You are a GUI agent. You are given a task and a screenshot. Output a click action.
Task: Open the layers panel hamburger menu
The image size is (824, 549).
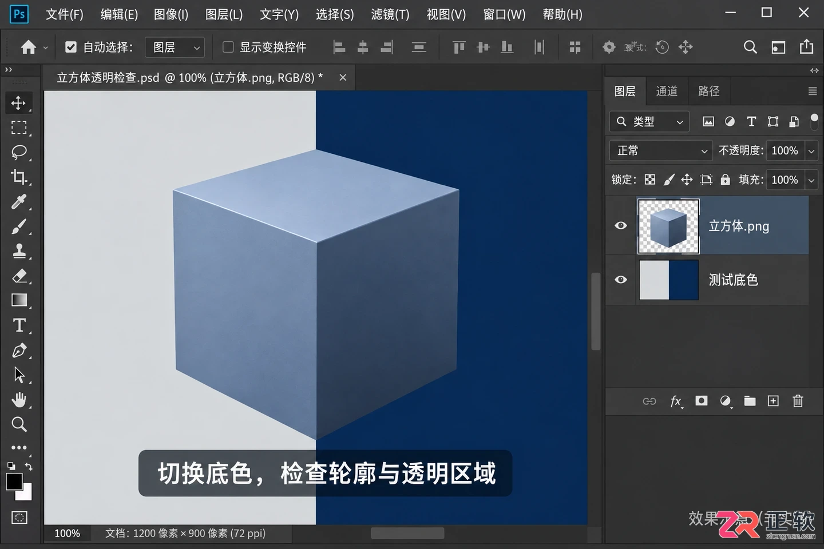pyautogui.click(x=812, y=91)
